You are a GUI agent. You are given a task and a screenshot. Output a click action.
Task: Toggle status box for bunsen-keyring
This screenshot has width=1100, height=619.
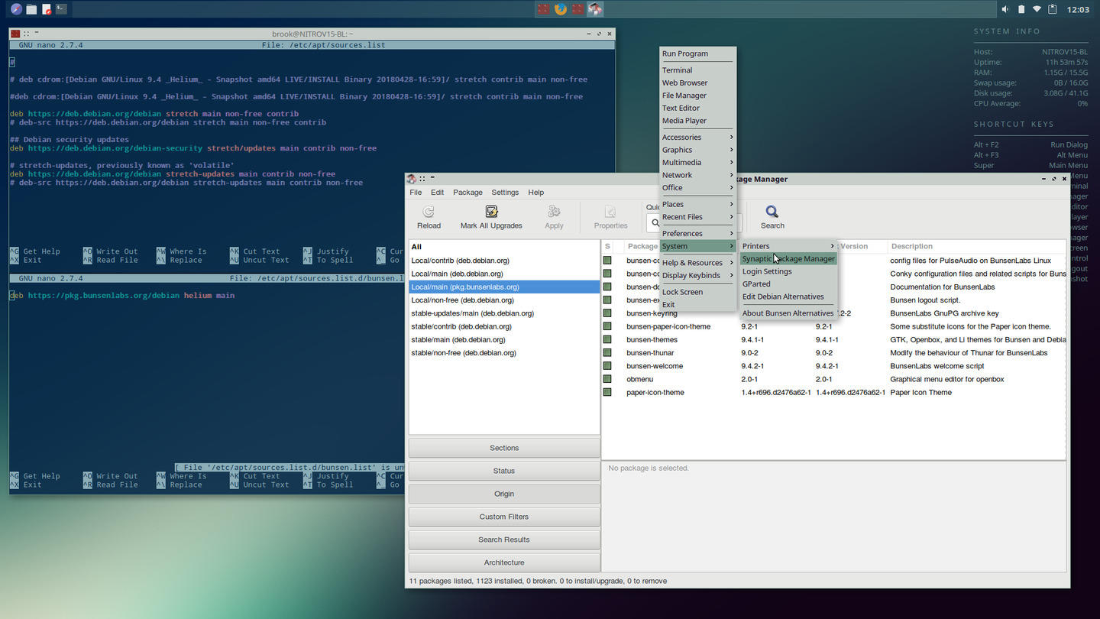[x=607, y=313]
